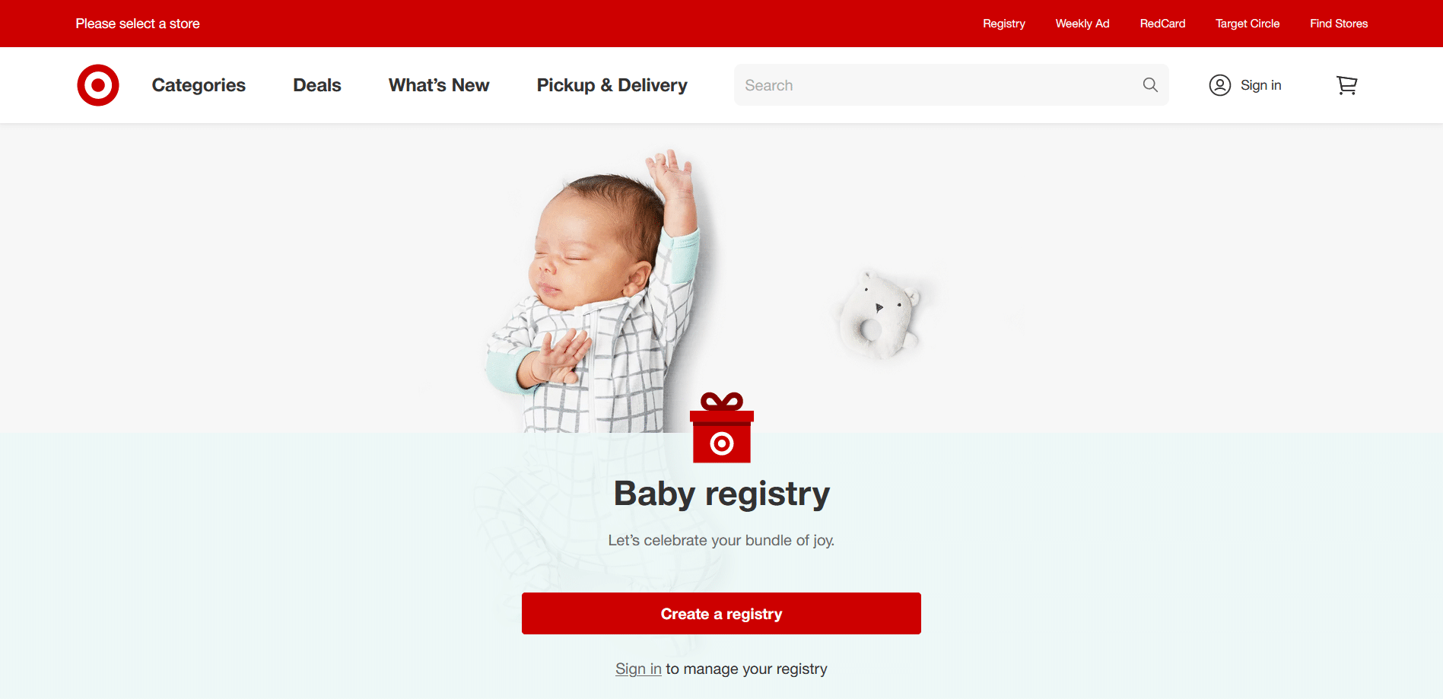Open the RedCard link

[1162, 24]
